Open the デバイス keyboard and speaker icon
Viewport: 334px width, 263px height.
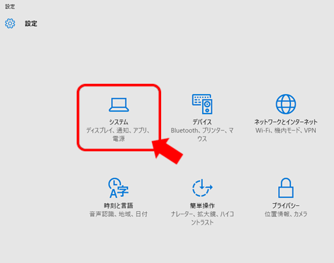(202, 104)
